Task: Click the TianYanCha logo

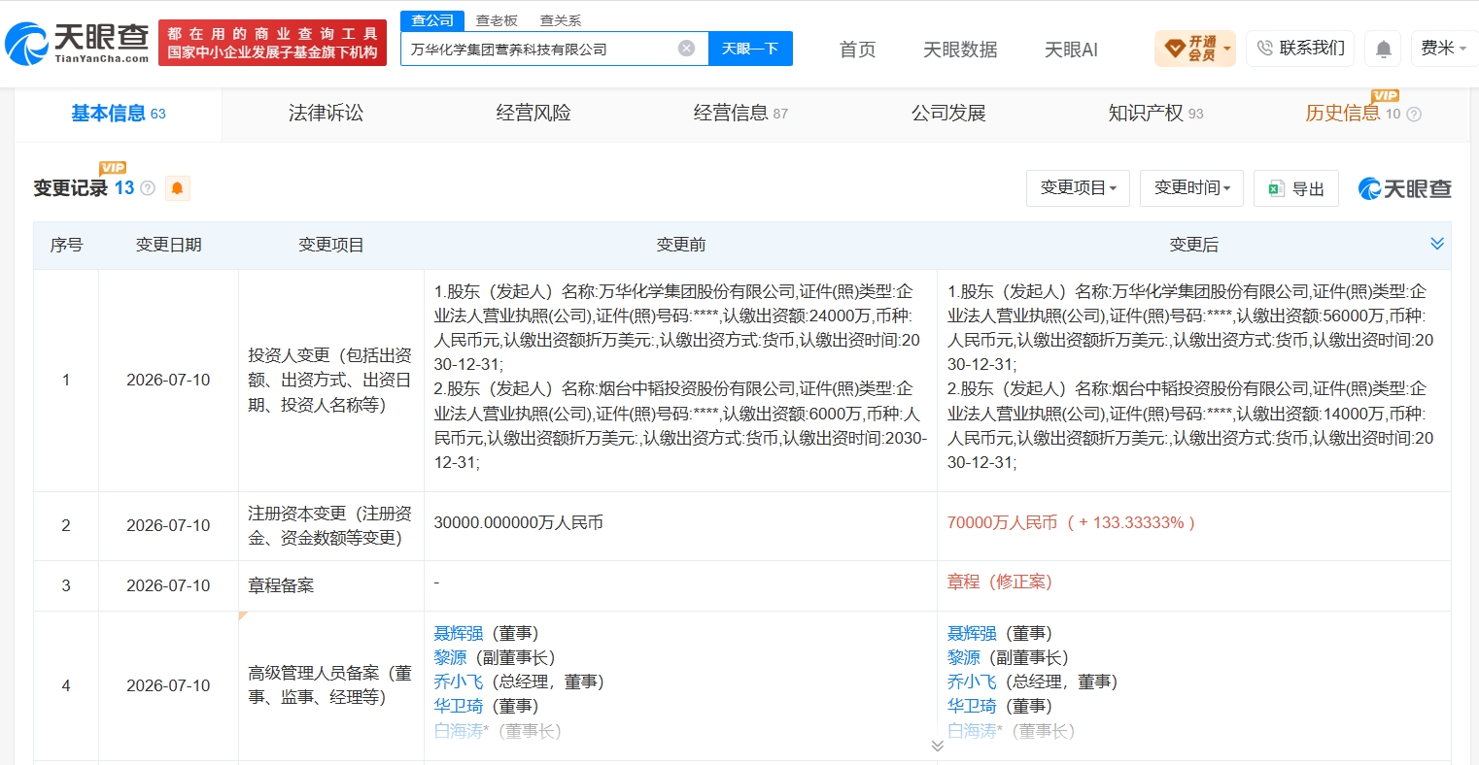Action: point(78,44)
